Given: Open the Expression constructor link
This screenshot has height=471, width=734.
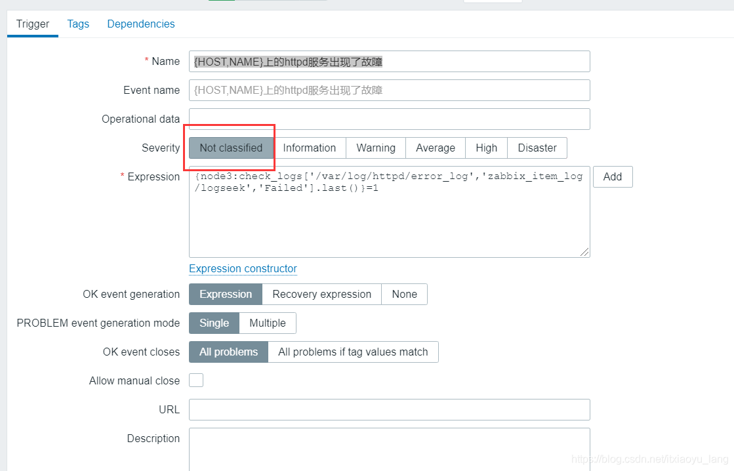Looking at the screenshot, I should [243, 269].
